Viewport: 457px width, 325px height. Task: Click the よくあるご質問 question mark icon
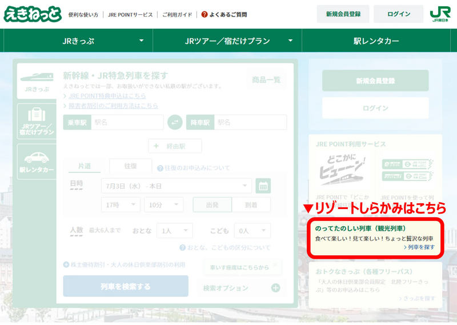(205, 14)
